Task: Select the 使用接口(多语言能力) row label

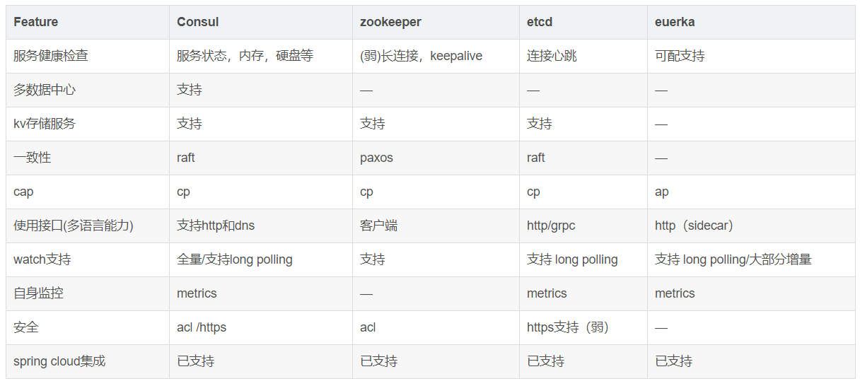Action: (74, 226)
